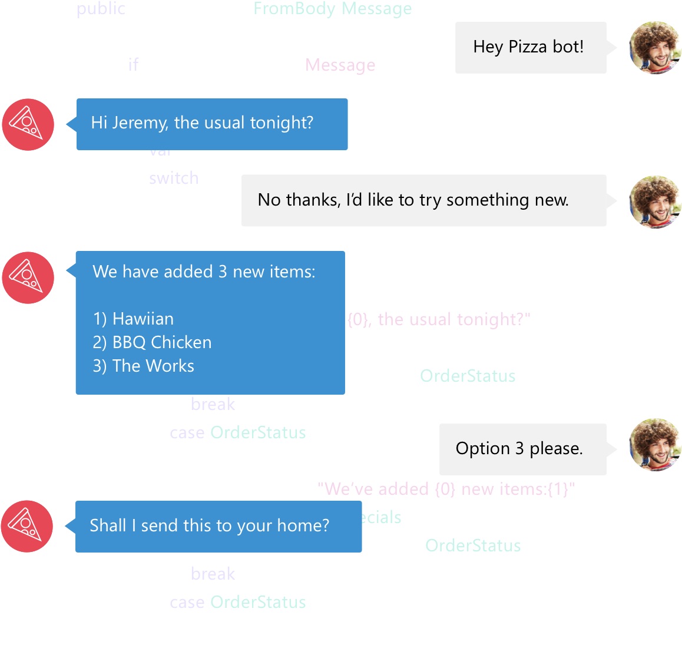Click the 'Option 3 please.' message bubble
The image size is (682, 668).
pyautogui.click(x=523, y=449)
